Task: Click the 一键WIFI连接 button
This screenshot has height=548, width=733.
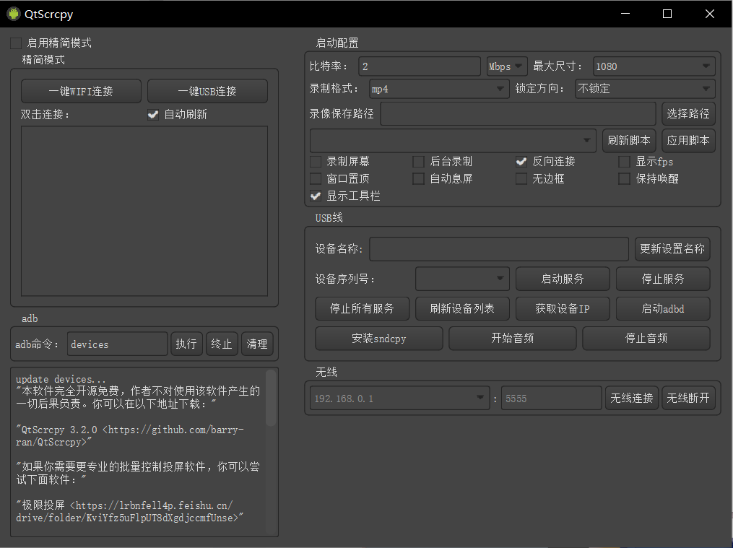Action: tap(81, 91)
